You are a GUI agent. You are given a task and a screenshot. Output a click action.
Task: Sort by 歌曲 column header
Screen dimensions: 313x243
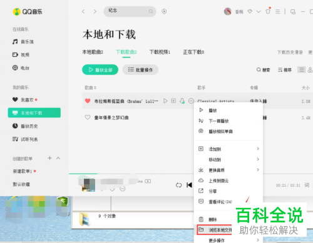pos(90,87)
